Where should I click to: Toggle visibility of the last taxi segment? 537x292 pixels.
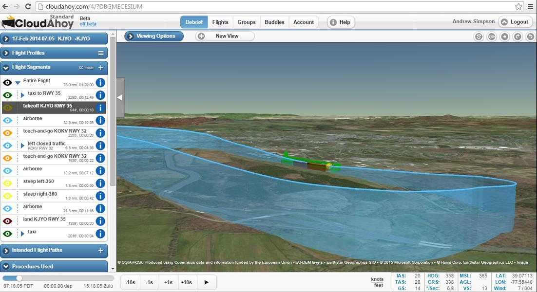[7, 234]
